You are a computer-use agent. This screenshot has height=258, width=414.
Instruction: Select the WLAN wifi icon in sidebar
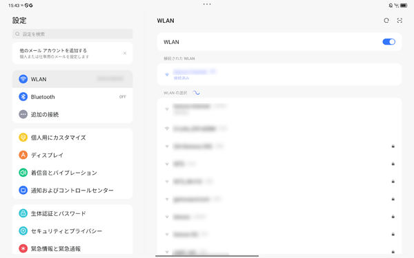[23, 79]
